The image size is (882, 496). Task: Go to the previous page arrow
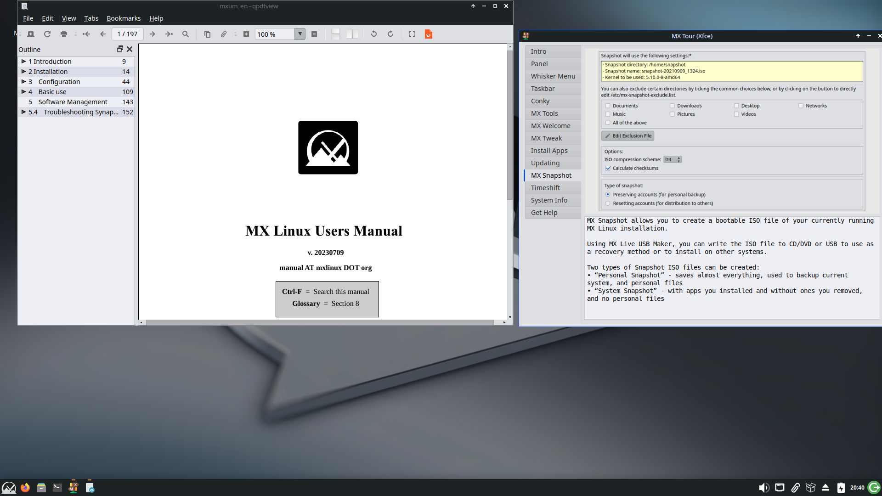coord(103,34)
